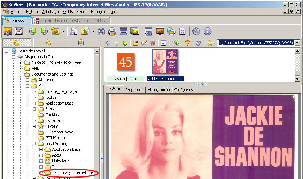This screenshot has height=179, width=303.
Task: Click the address path input field
Action: 256,43
